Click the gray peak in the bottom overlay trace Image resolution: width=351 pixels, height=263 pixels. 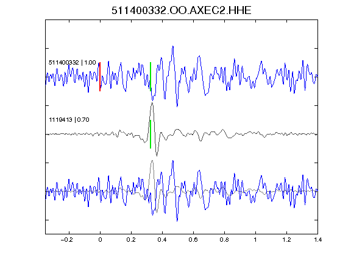(x=152, y=161)
